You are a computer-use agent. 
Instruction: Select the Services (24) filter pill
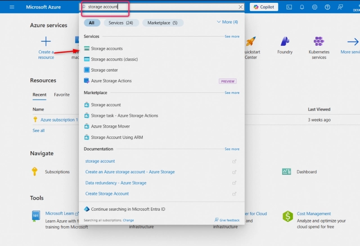pos(121,23)
